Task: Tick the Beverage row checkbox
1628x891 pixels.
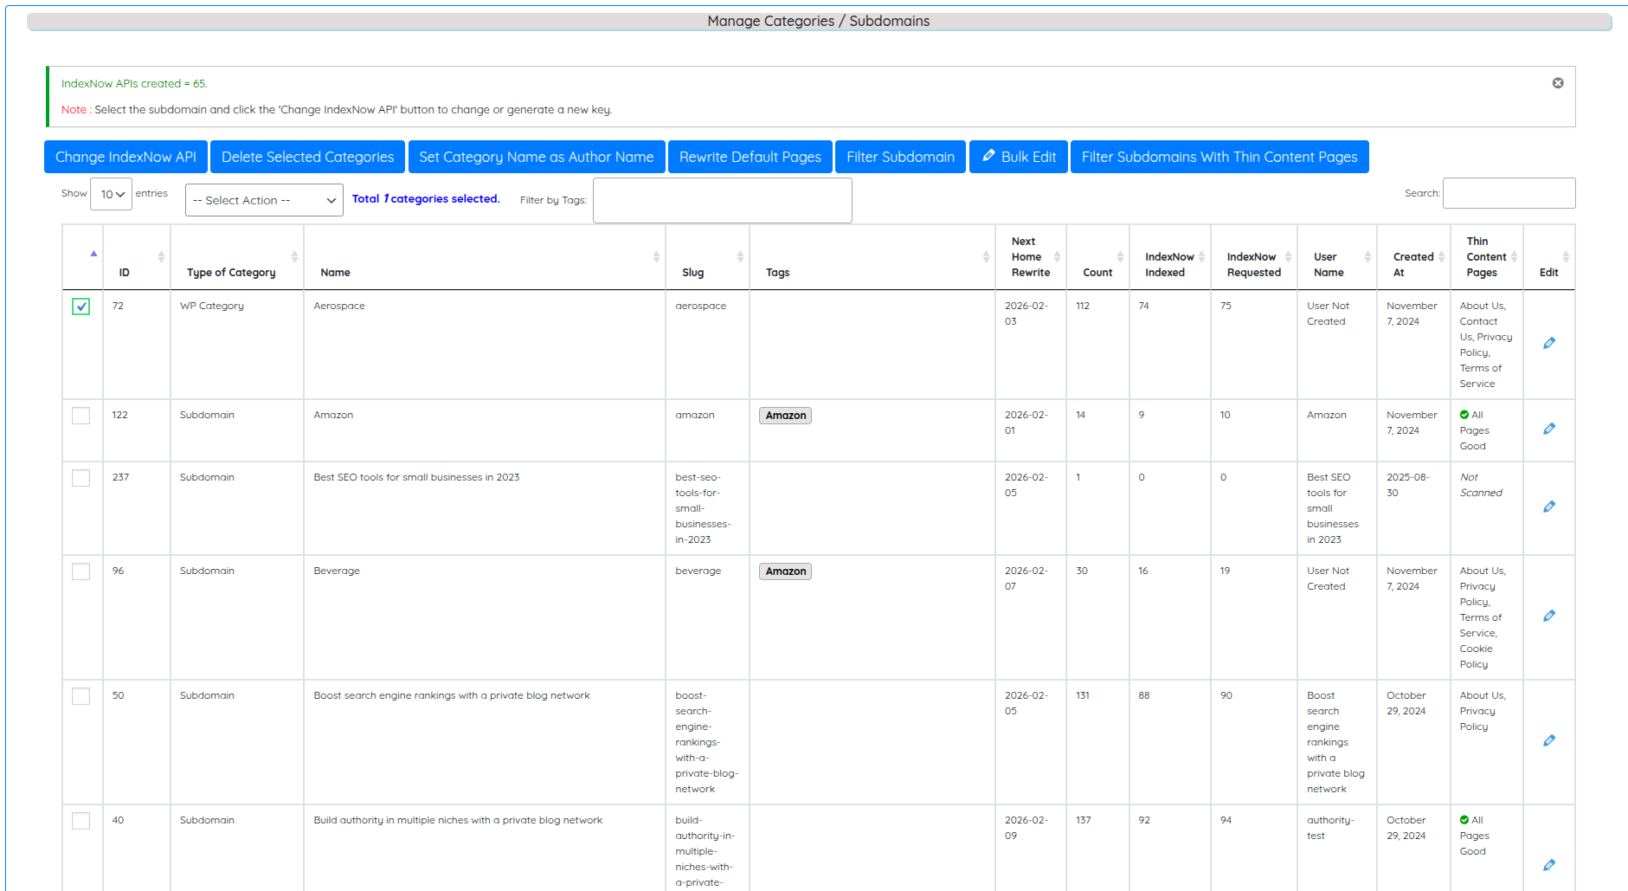Action: (81, 571)
